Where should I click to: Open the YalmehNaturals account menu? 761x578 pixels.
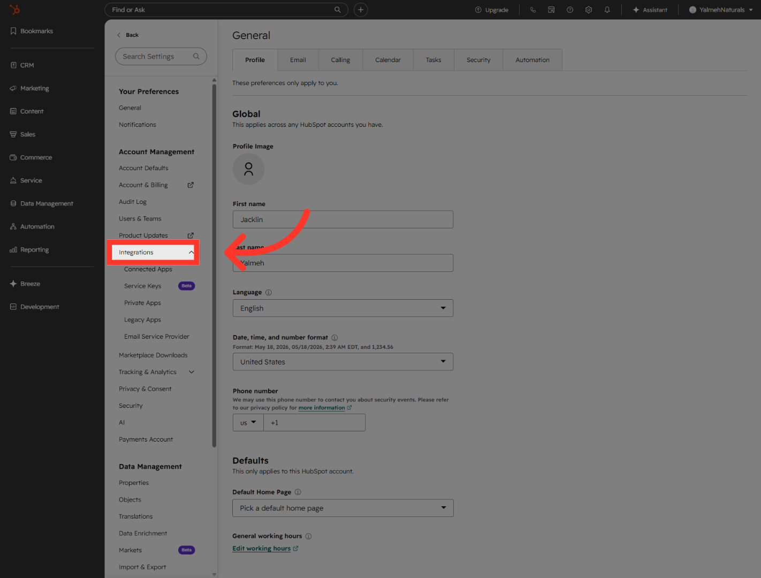coord(721,10)
